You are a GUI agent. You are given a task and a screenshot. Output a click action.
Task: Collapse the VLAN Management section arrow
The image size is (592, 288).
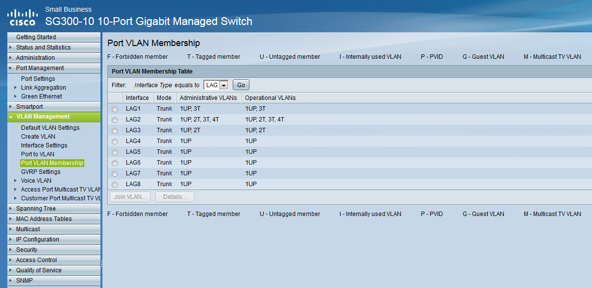10,117
